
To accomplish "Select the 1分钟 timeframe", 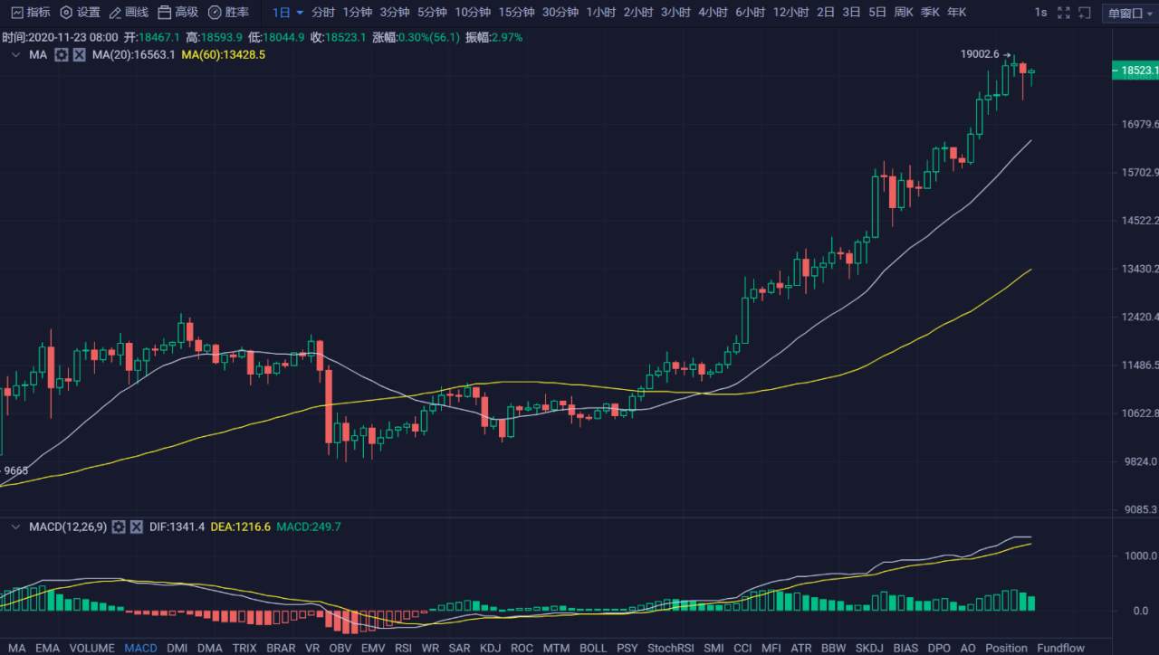I will 358,13.
